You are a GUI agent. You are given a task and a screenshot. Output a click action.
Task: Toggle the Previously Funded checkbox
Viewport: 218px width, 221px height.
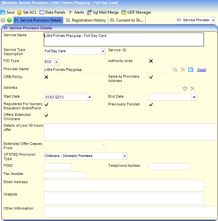[151, 104]
